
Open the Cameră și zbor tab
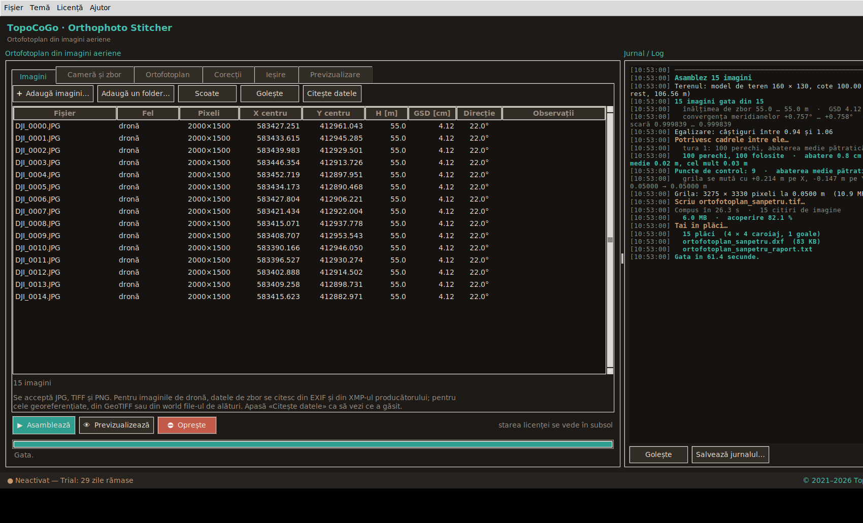coord(94,75)
